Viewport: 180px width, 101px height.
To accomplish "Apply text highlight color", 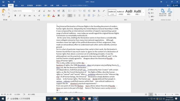I will [x=49, y=15].
